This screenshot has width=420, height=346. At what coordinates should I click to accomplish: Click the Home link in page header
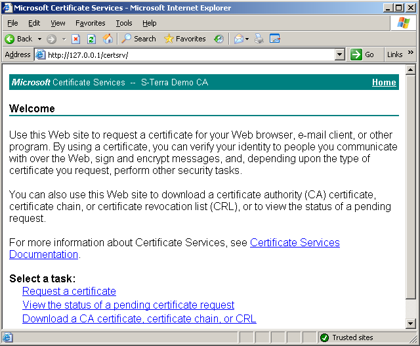coord(384,82)
